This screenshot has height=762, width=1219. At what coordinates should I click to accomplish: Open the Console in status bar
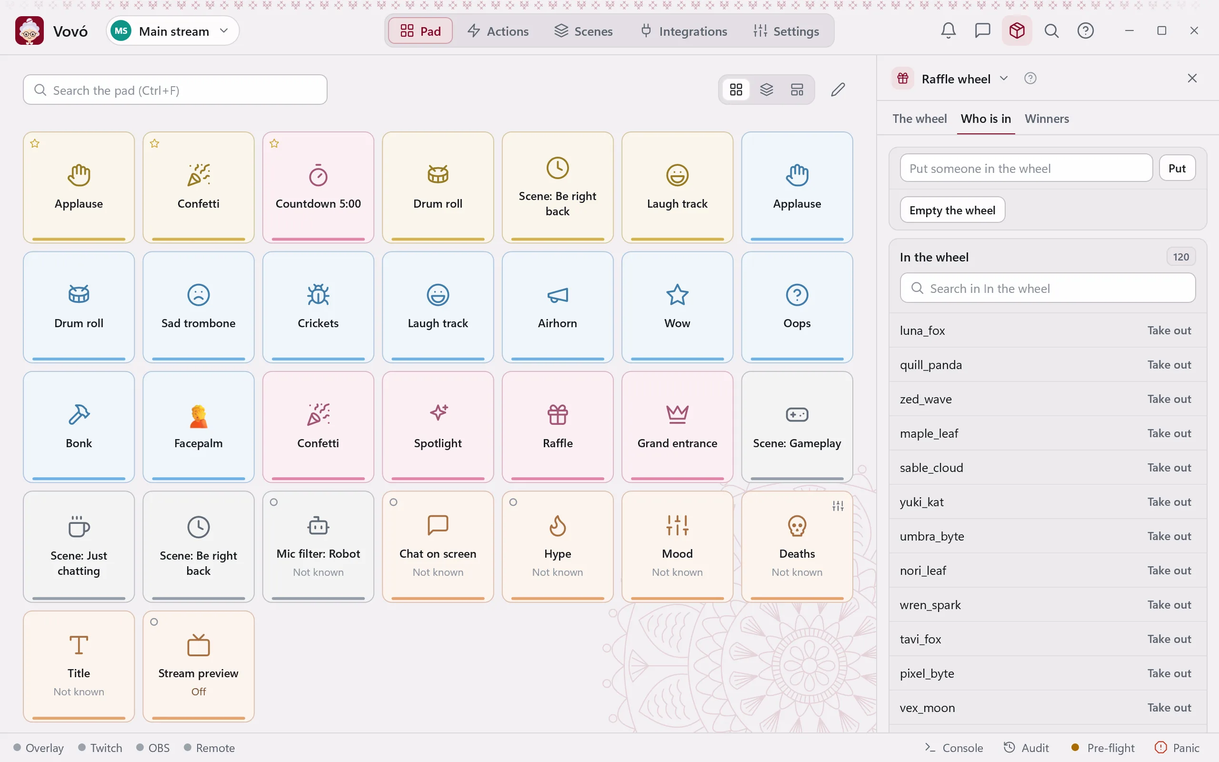[x=954, y=747]
